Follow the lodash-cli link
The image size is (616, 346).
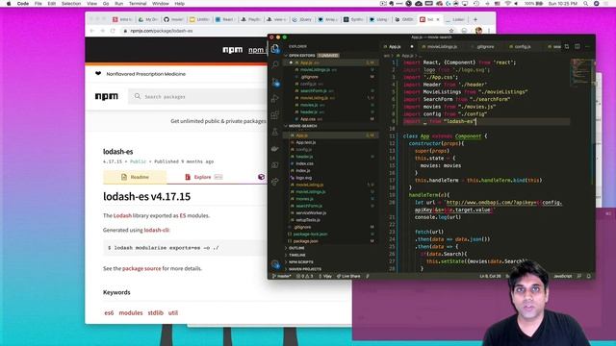[x=156, y=230]
